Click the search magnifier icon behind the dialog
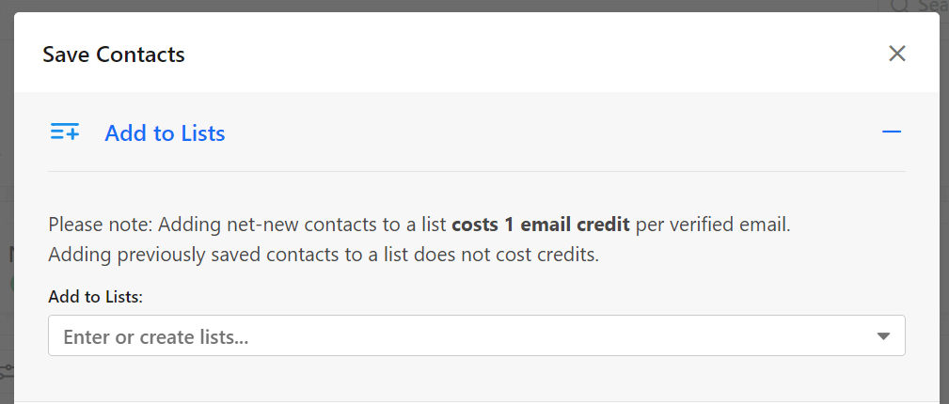This screenshot has height=404, width=949. click(x=901, y=6)
